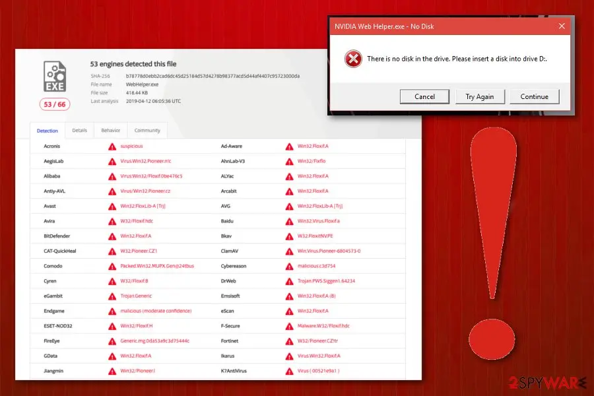Click K7AntiVirus result Virus ( 00521e9a1 )
Image resolution: width=594 pixels, height=396 pixels.
click(x=318, y=371)
